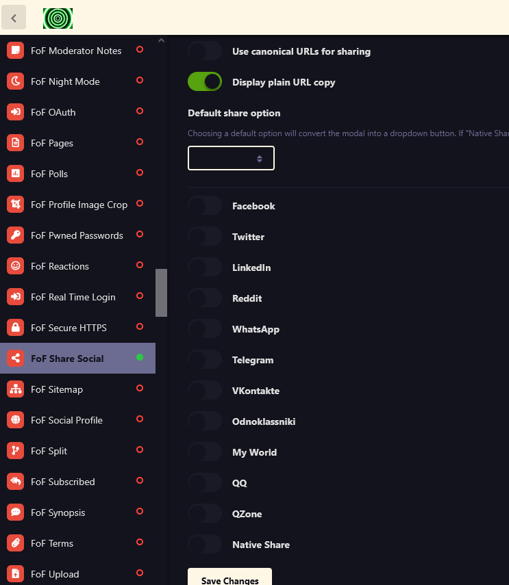Click the FoF Split branch icon
The width and height of the screenshot is (509, 585).
(x=15, y=451)
